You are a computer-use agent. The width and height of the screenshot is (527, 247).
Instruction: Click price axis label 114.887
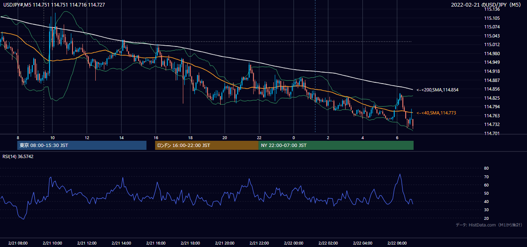coord(492,80)
